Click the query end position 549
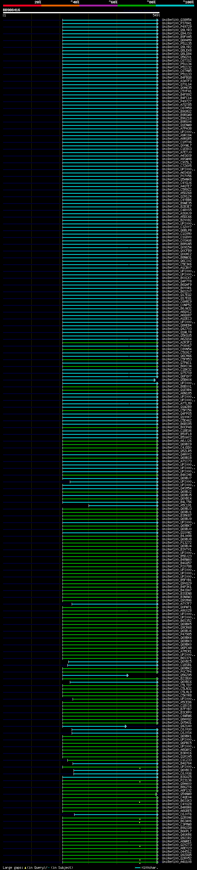 pos(155,15)
